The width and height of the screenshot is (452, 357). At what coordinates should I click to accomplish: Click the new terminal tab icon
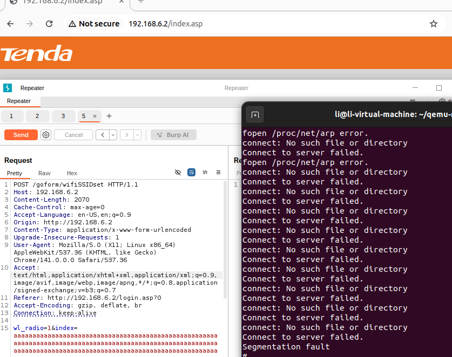[x=255, y=114]
